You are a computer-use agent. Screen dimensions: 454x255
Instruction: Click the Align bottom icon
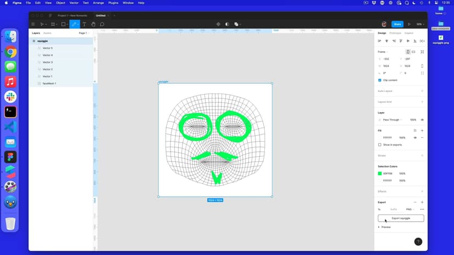pos(415,41)
